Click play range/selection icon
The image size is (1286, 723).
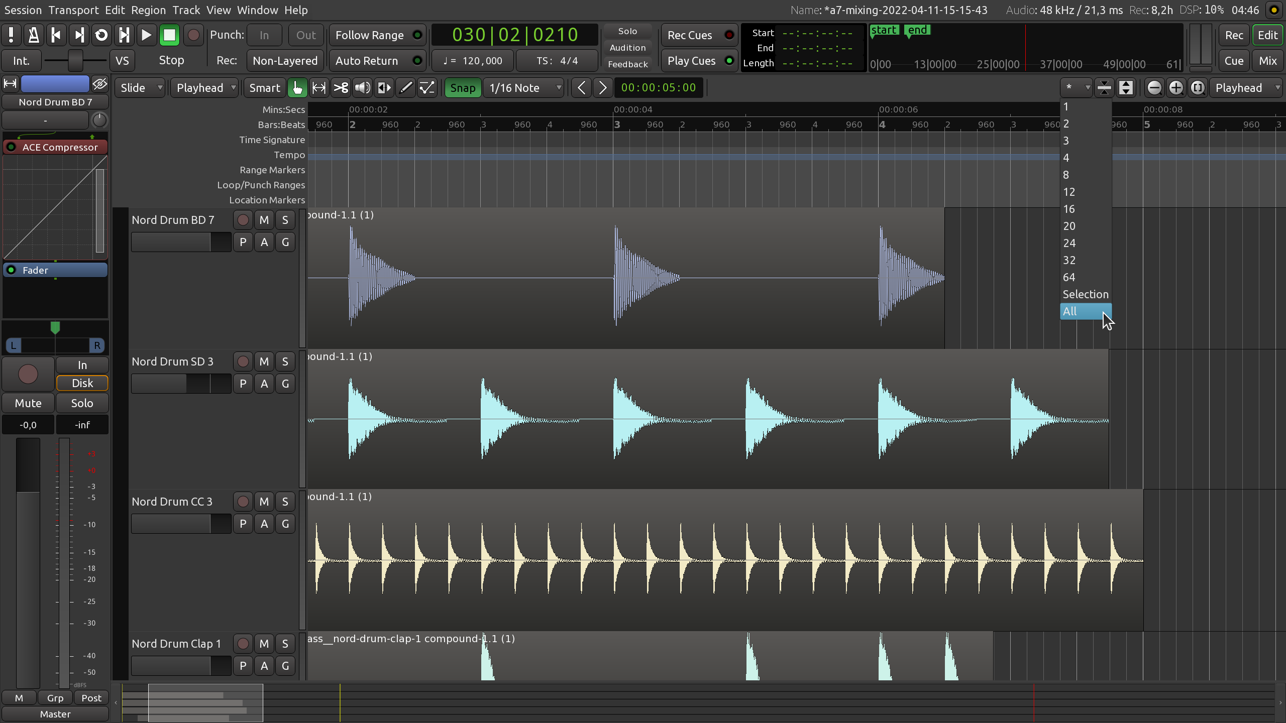coord(124,35)
